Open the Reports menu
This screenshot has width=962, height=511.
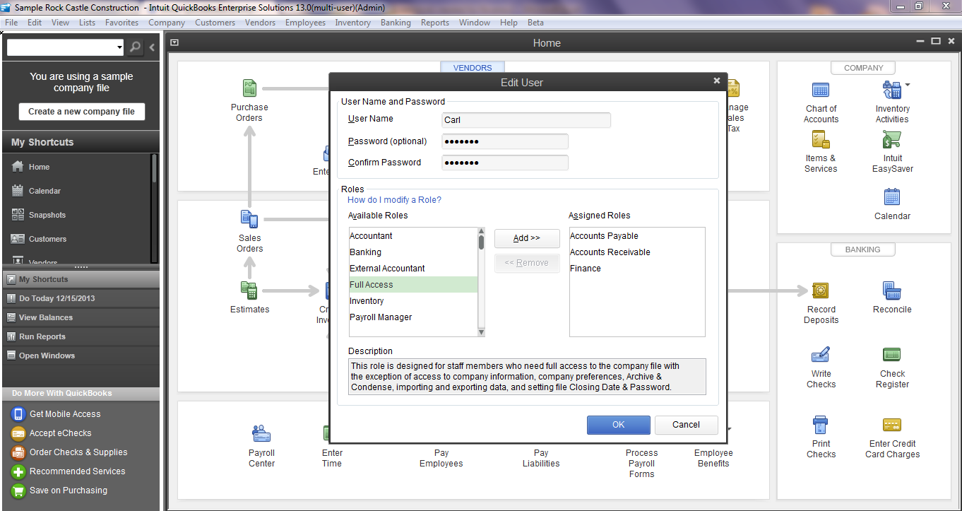(x=435, y=23)
